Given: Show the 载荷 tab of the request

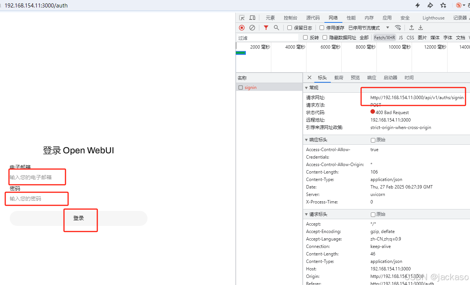Looking at the screenshot, I should [x=339, y=77].
